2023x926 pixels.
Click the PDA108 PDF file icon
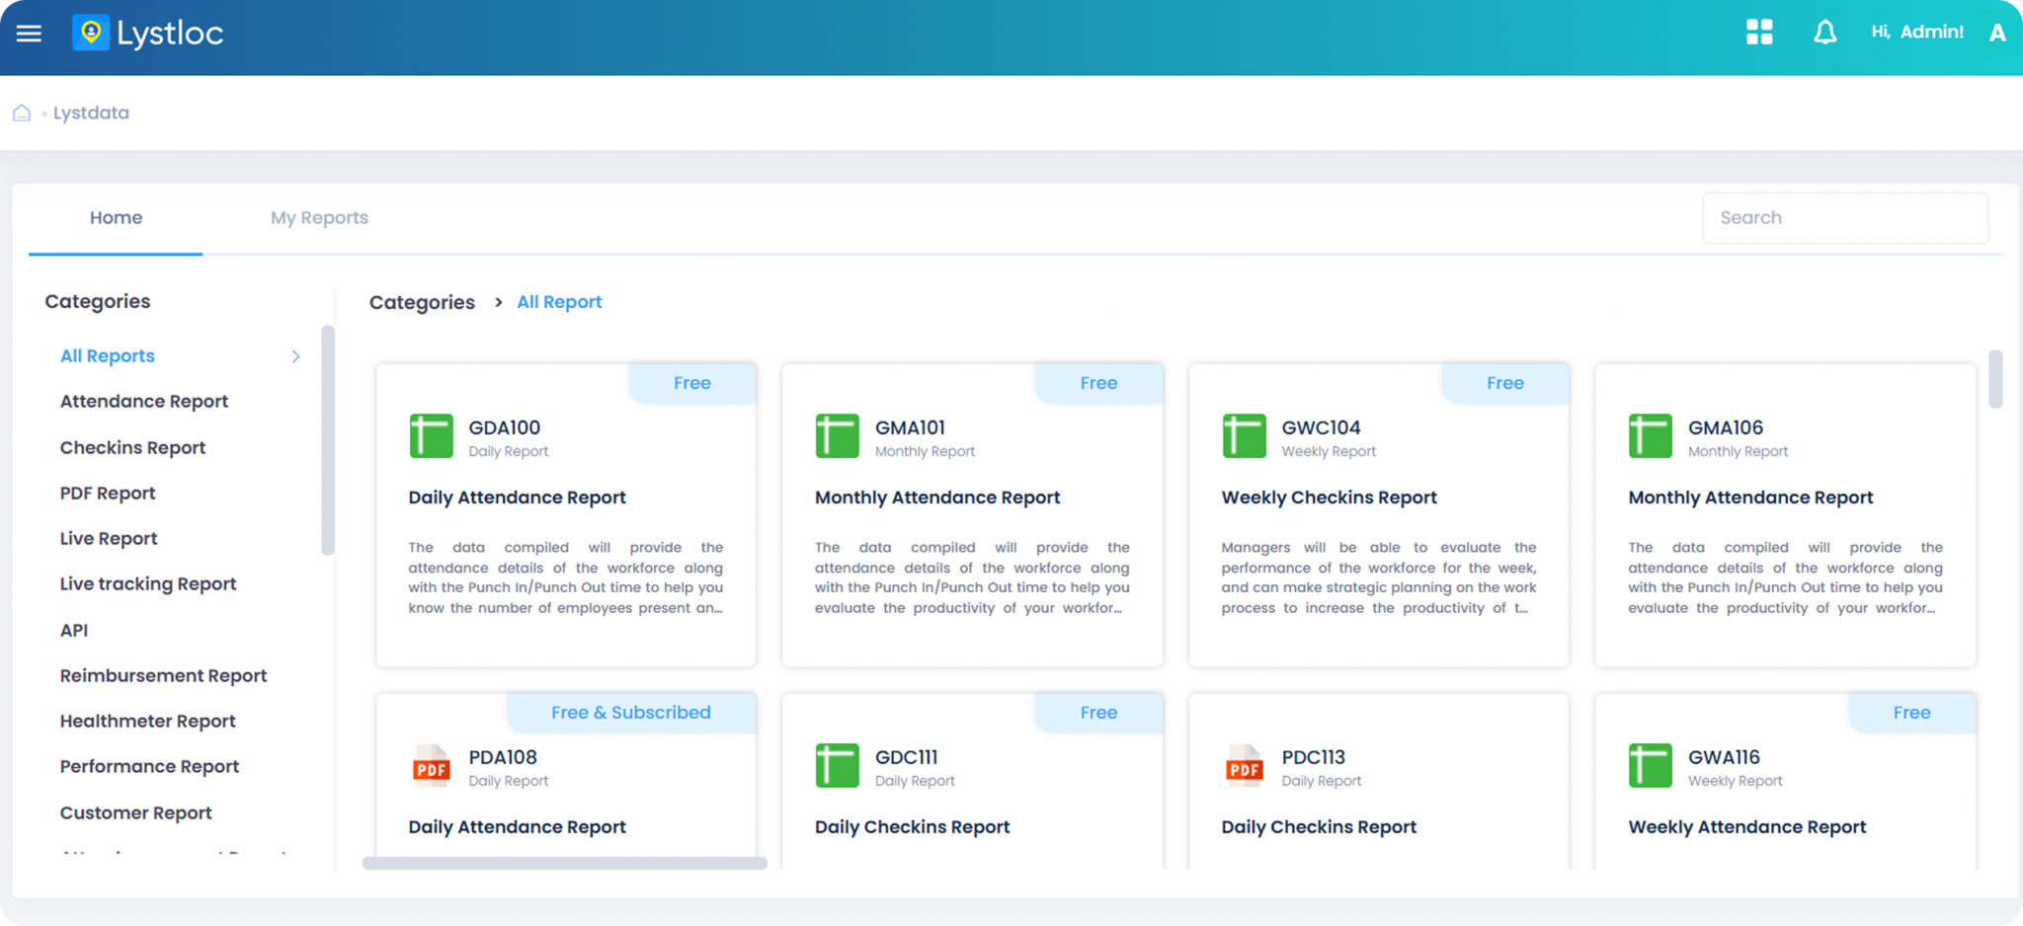[x=431, y=766]
